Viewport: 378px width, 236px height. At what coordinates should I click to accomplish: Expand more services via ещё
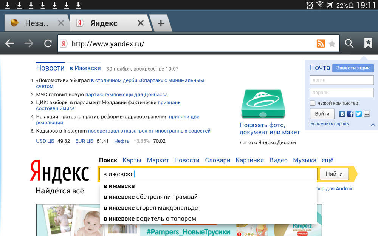pyautogui.click(x=327, y=160)
